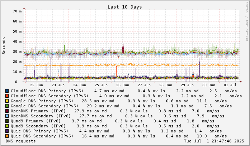Click the purple spike just before 30 Jun

coord(199,69)
